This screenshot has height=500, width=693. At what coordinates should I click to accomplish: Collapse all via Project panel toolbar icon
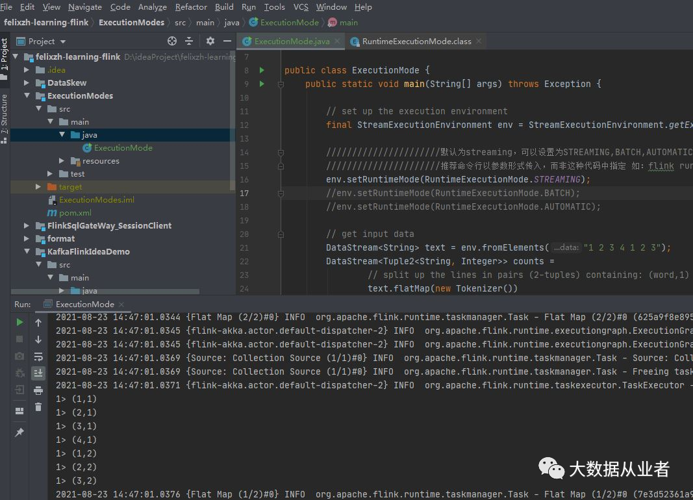189,41
